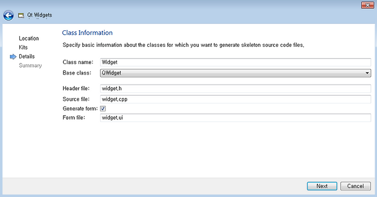The image size is (377, 197).
Task: Click the Qt Widgets wizard window icon
Action: (x=21, y=16)
